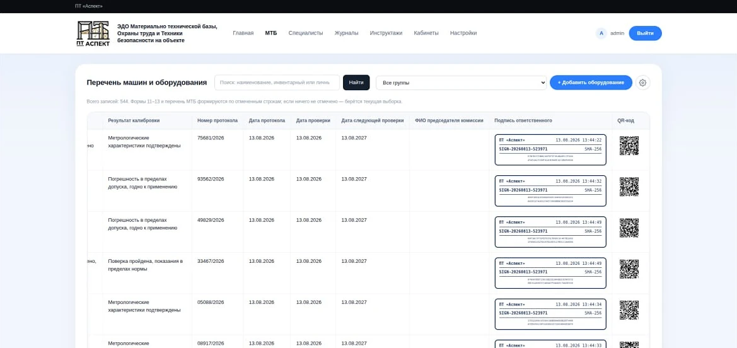Viewport: 737px width, 348px height.
Task: Open the Кабинеты menu item
Action: pyautogui.click(x=426, y=33)
